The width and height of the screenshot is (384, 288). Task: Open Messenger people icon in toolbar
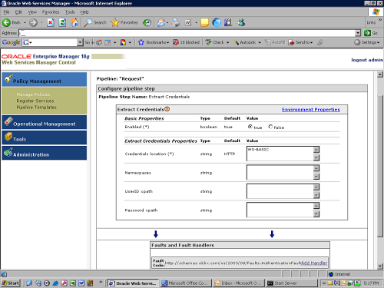click(x=240, y=22)
